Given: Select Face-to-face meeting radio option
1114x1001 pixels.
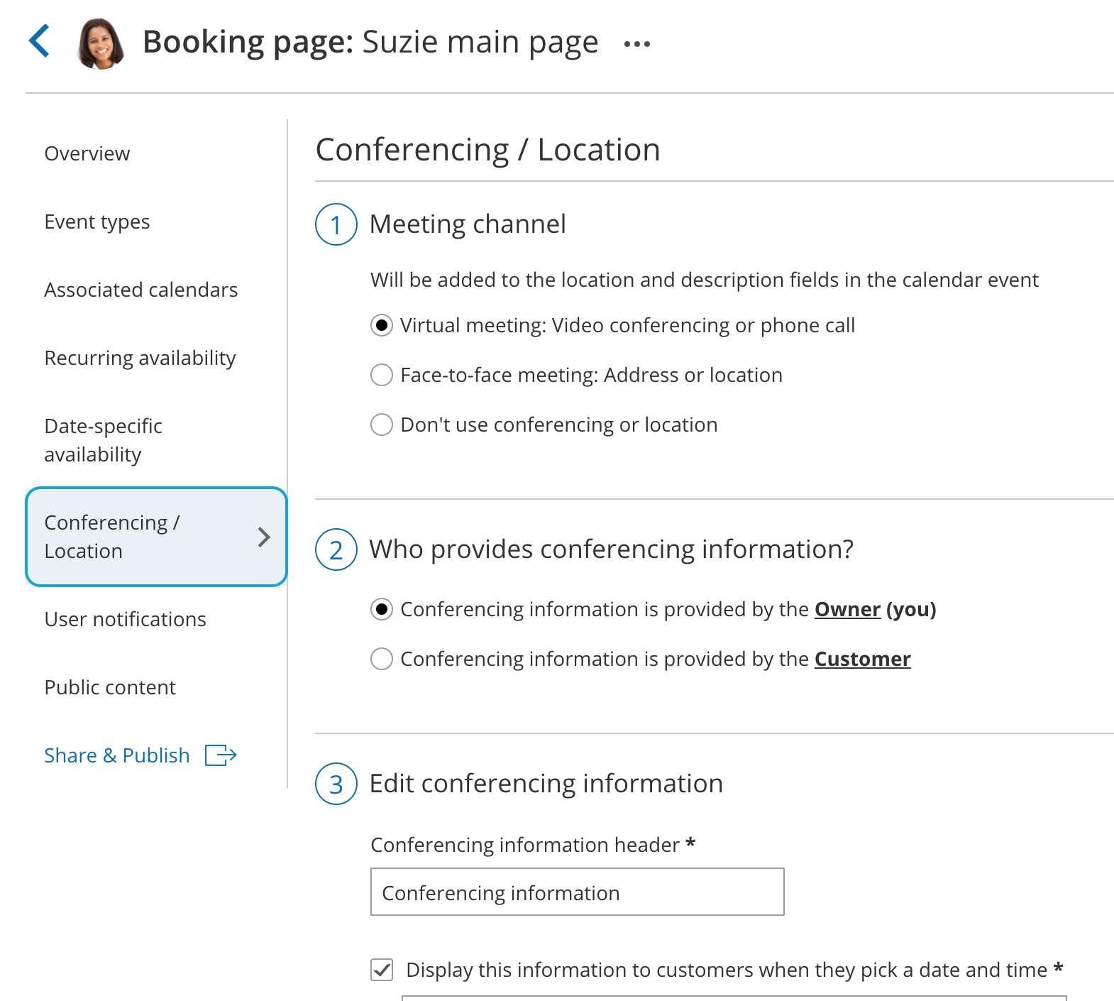Looking at the screenshot, I should click(382, 375).
